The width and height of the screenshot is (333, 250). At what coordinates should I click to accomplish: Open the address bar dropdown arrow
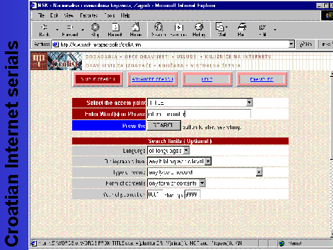tap(291, 44)
